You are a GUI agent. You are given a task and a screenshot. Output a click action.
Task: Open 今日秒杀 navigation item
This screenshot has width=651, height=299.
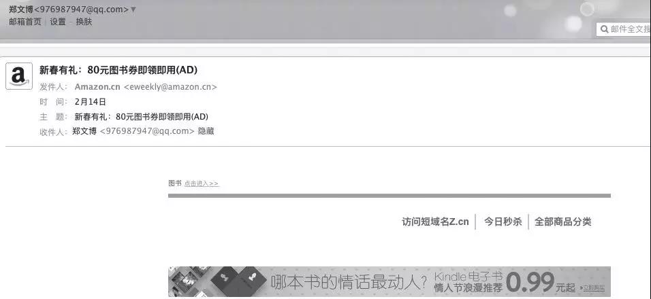(503, 222)
